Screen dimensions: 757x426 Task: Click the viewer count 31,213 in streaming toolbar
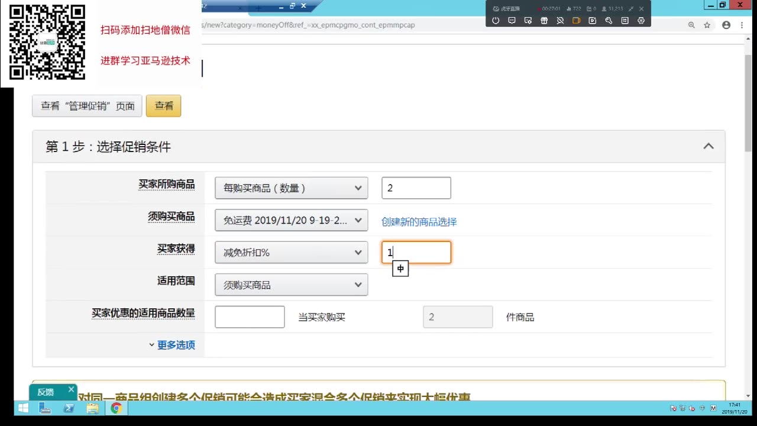coord(613,9)
